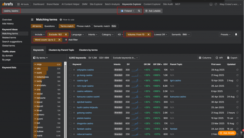This screenshot has width=244, height=138.
Task: Open the KD filter dropdown
Action: click(x=120, y=35)
